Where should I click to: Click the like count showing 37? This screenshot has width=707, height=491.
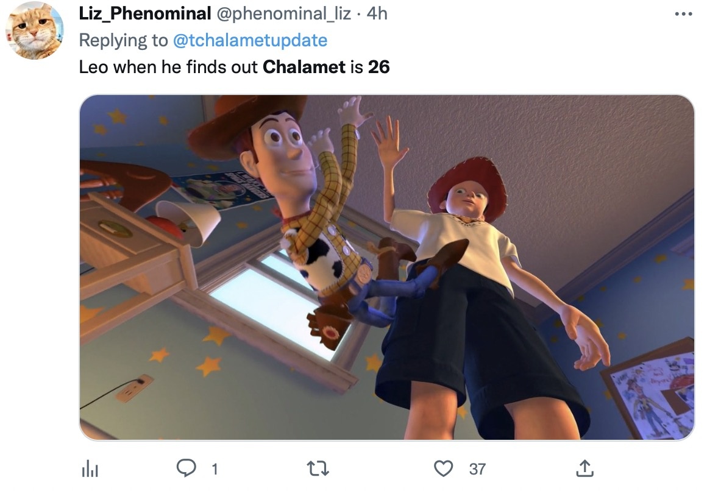(477, 469)
